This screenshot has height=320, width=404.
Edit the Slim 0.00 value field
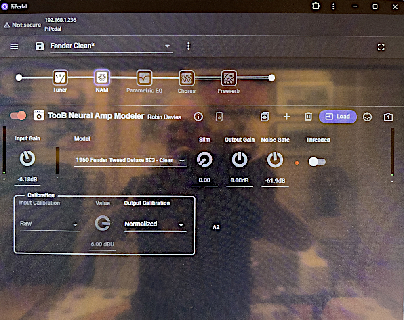(x=204, y=180)
